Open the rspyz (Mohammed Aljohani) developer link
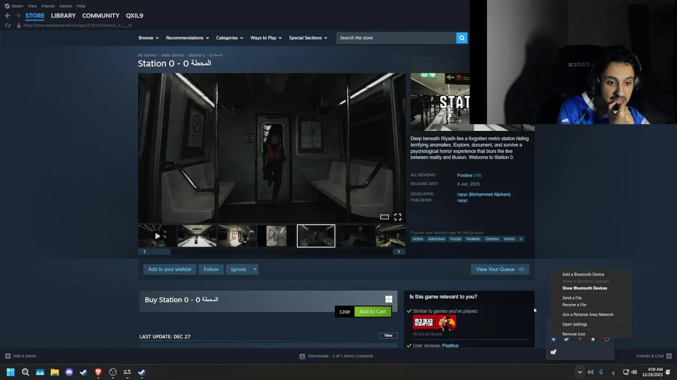Viewport: 677px width, 380px height. coord(483,194)
